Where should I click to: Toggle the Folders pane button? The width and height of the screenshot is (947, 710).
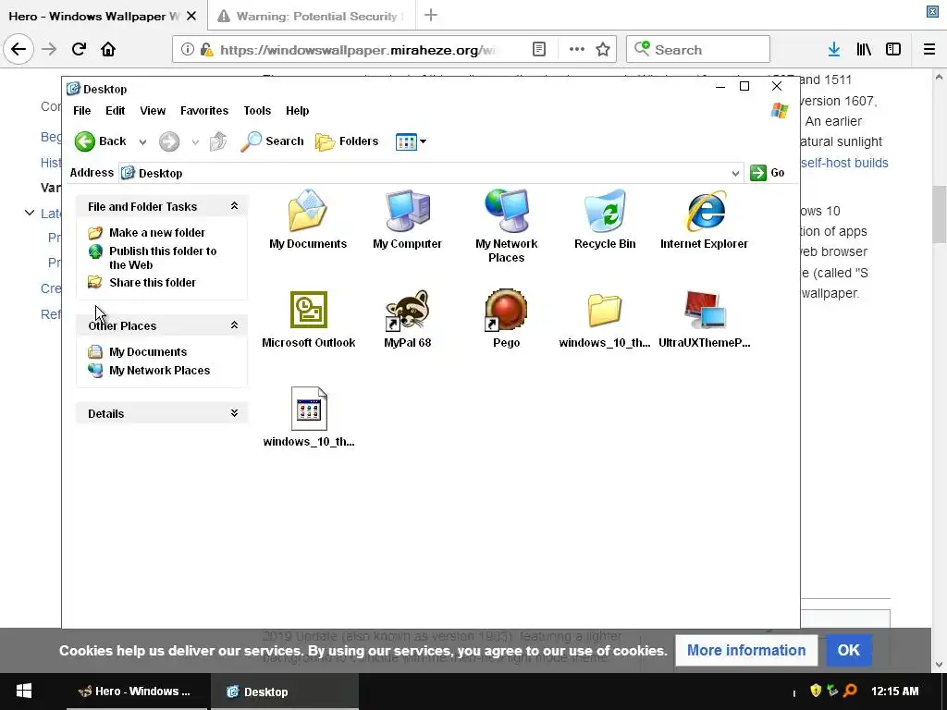[347, 141]
